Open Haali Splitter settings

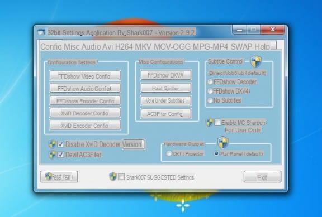click(x=165, y=88)
